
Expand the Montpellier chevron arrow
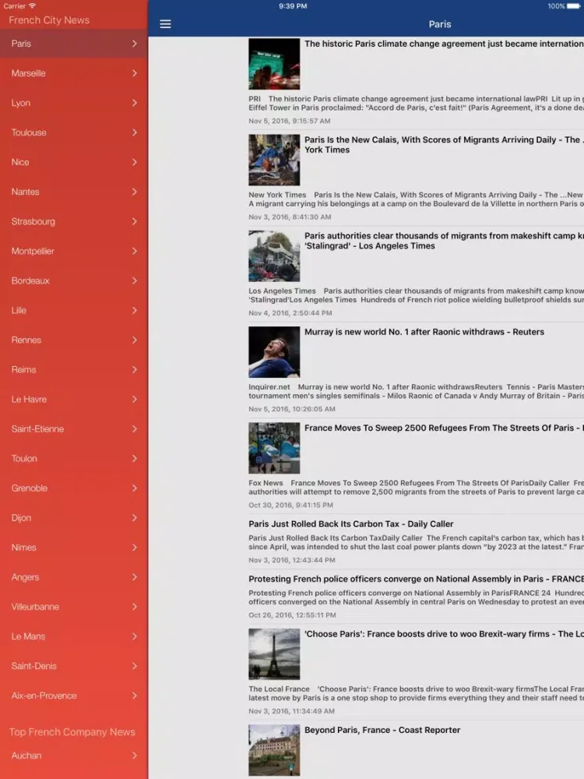(135, 251)
